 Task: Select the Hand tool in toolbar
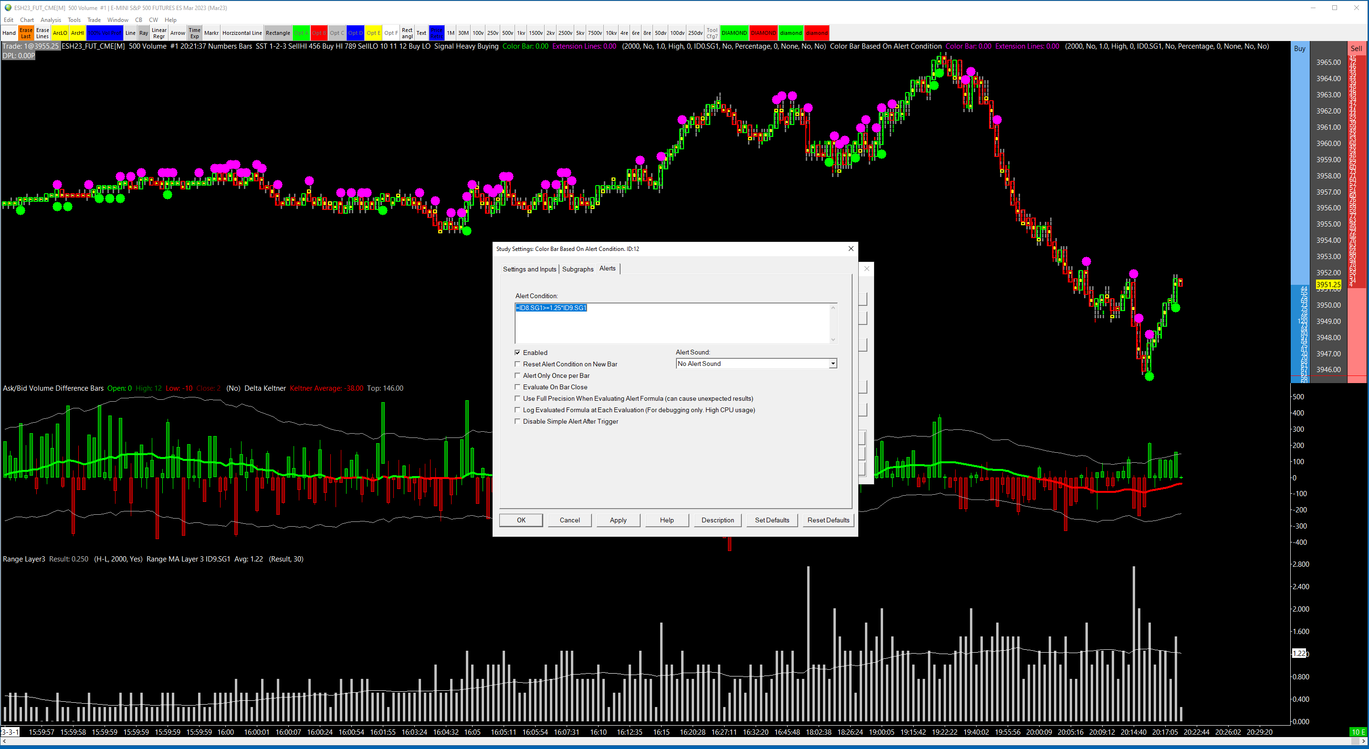click(9, 33)
